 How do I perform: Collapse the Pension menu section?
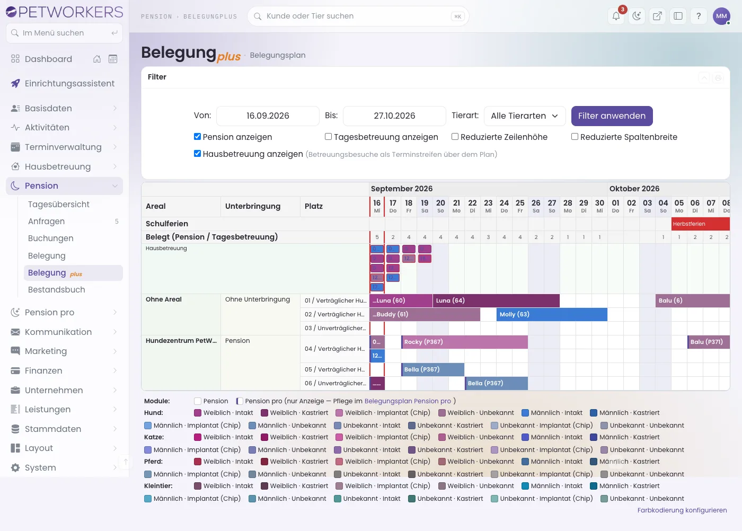(64, 185)
